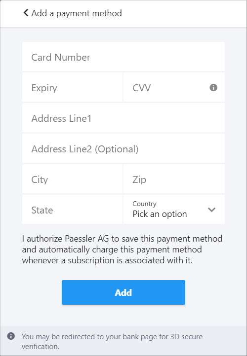Click into the Expiry field
Viewport: 247px width, 356px height.
click(x=72, y=87)
